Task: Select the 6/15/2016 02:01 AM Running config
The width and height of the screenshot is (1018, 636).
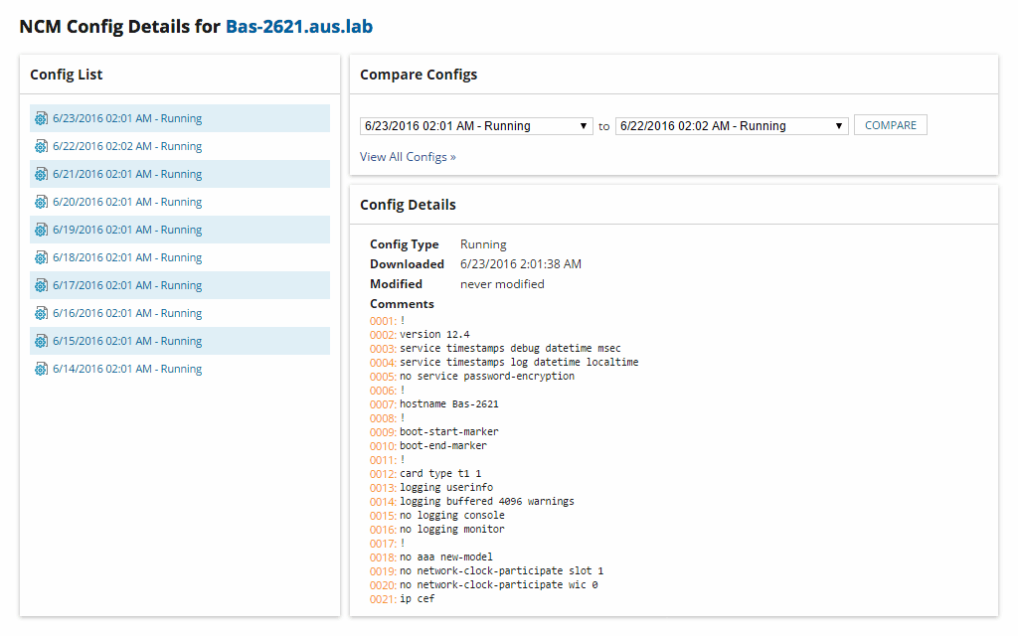Action: pos(127,341)
